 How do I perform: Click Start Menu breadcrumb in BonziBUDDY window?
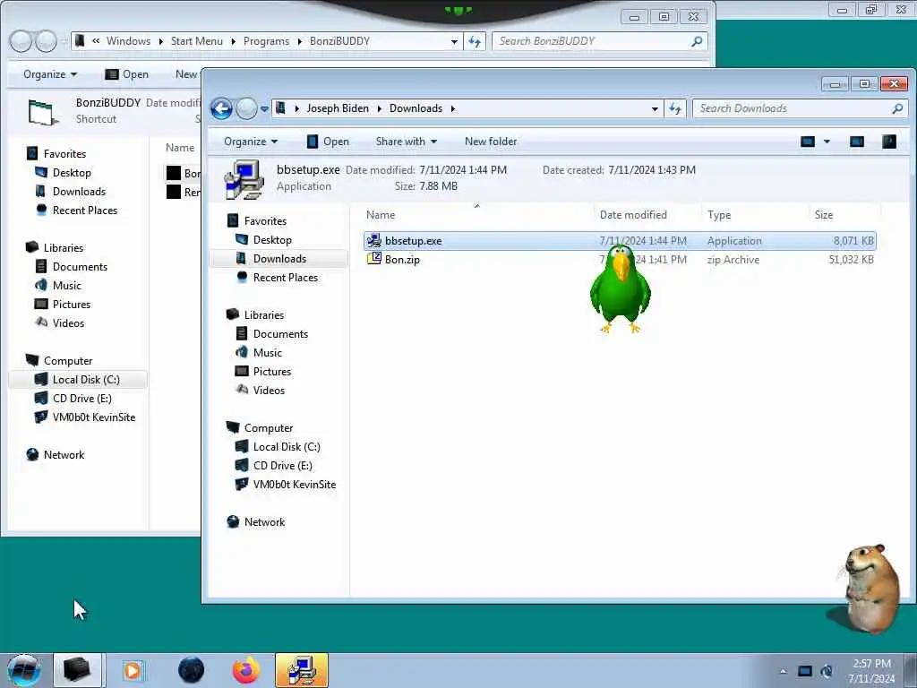point(196,41)
